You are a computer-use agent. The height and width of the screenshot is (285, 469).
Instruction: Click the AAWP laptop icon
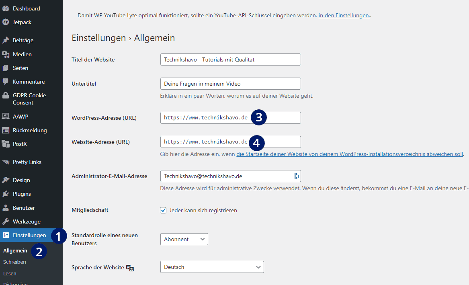pyautogui.click(x=6, y=116)
